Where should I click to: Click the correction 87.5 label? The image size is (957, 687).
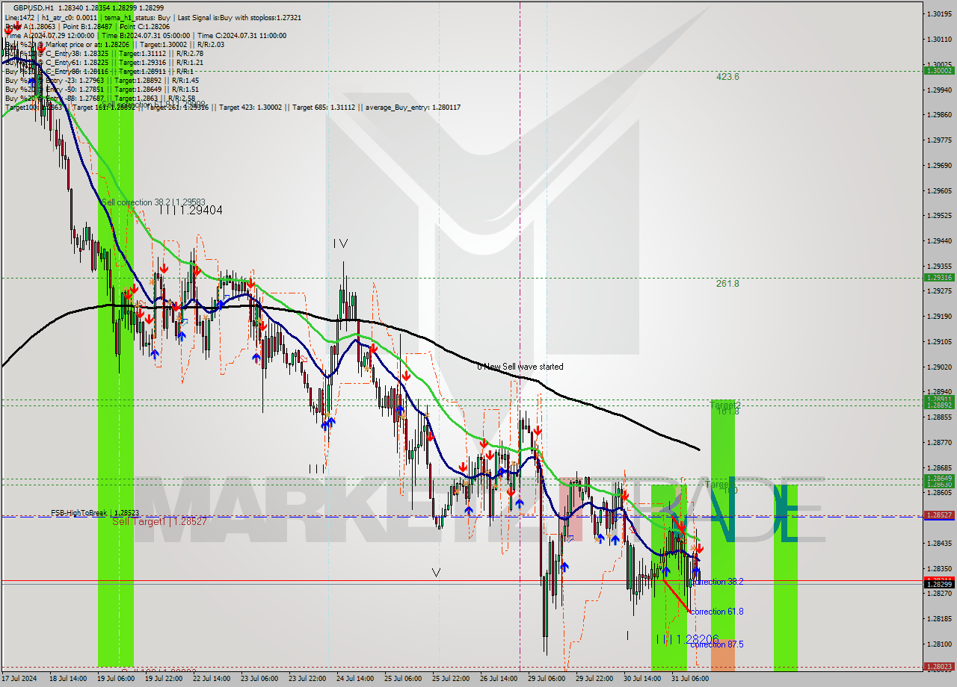click(717, 644)
